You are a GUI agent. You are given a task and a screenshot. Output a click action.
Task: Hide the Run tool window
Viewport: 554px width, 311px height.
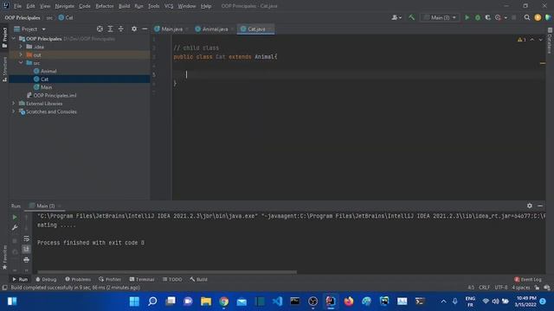pyautogui.click(x=540, y=206)
